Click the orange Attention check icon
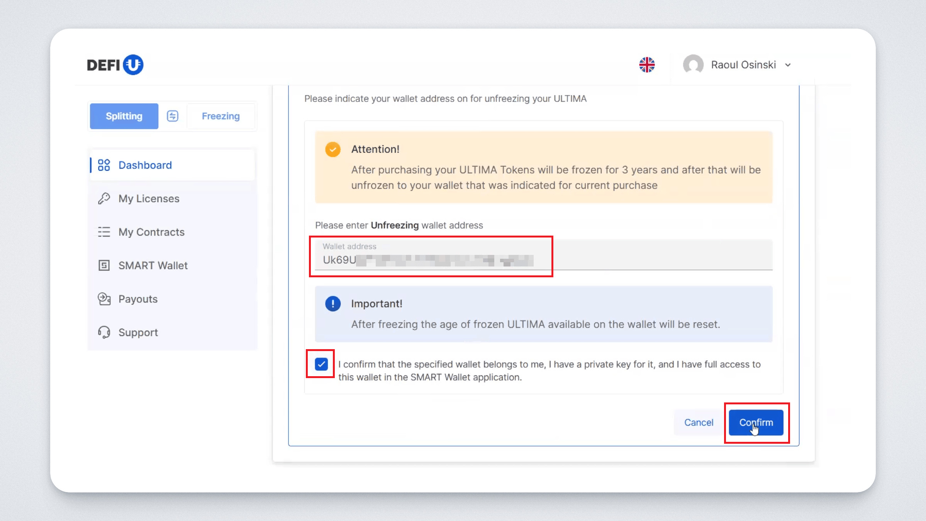Viewport: 926px width, 521px height. click(332, 149)
